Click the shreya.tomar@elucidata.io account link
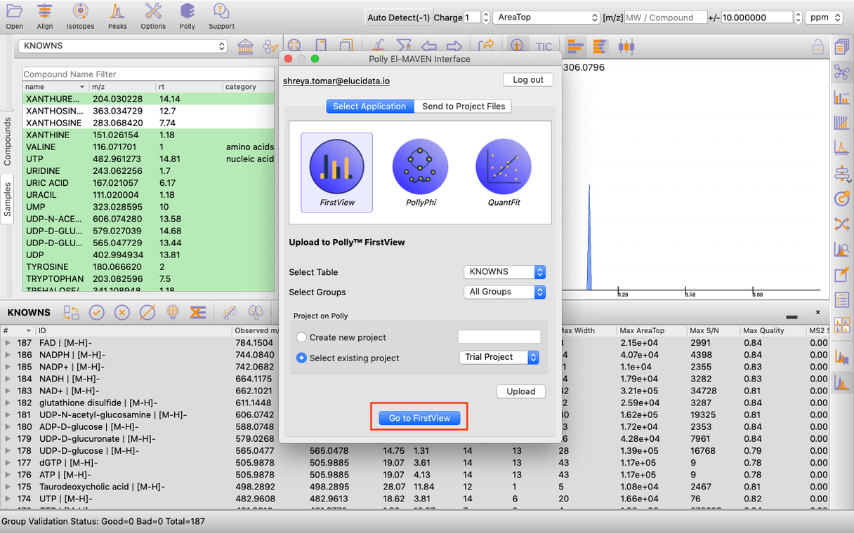 tap(336, 81)
